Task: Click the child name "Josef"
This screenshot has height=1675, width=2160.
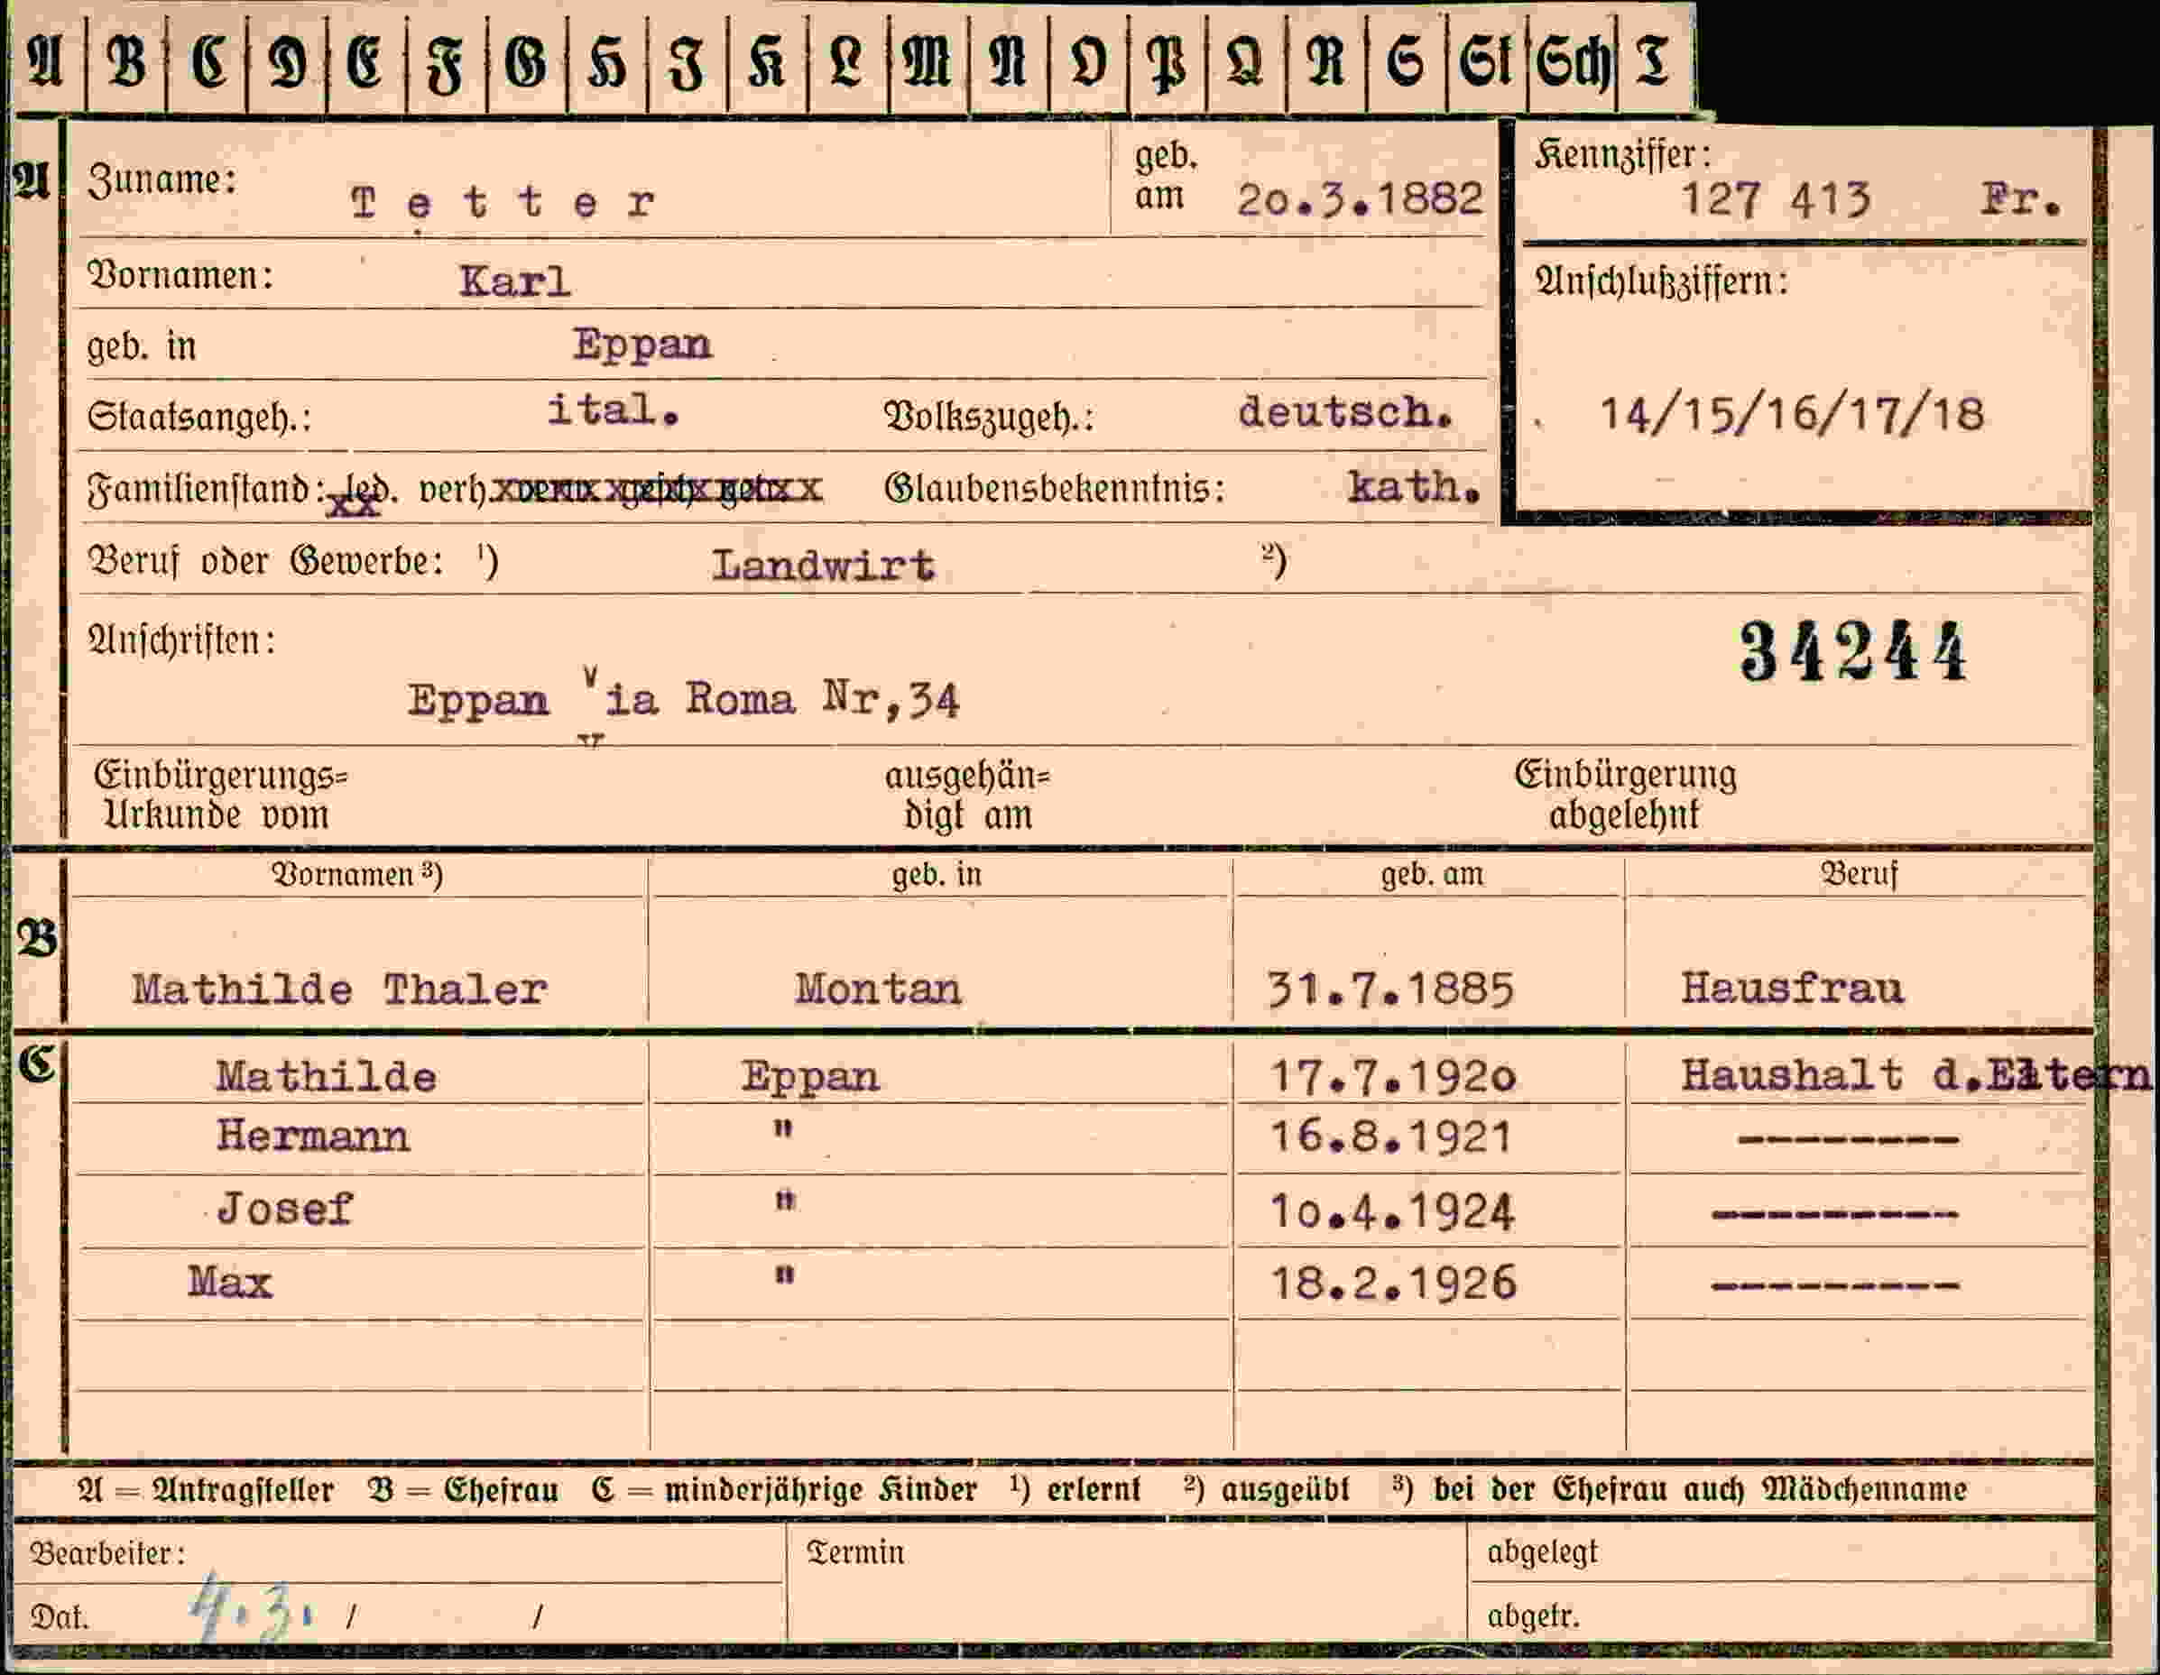Action: click(x=284, y=1210)
